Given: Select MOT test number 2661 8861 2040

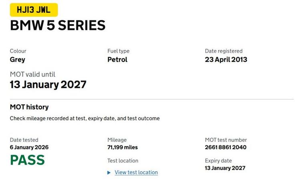Looking at the screenshot, I should (225, 147).
